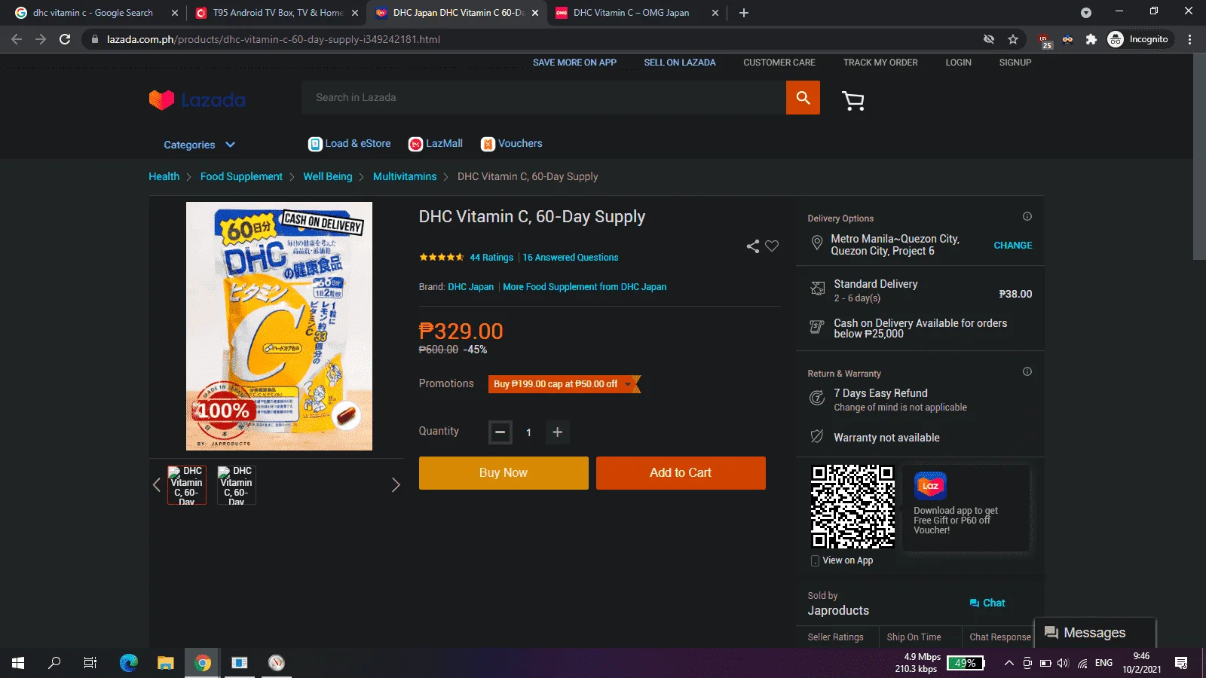The width and height of the screenshot is (1206, 678).
Task: Click SELL ON LAZADA link
Action: (680, 63)
